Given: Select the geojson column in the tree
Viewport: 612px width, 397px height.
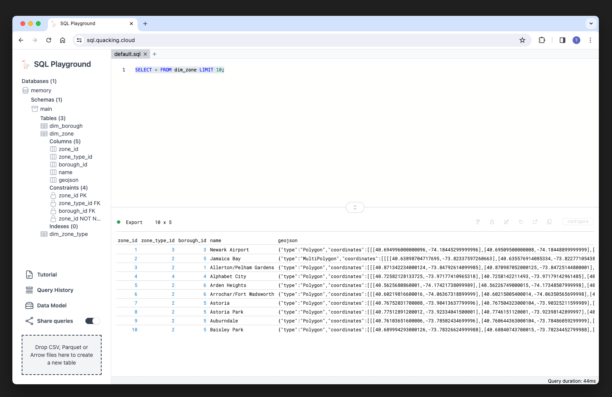Looking at the screenshot, I should pyautogui.click(x=64, y=180).
